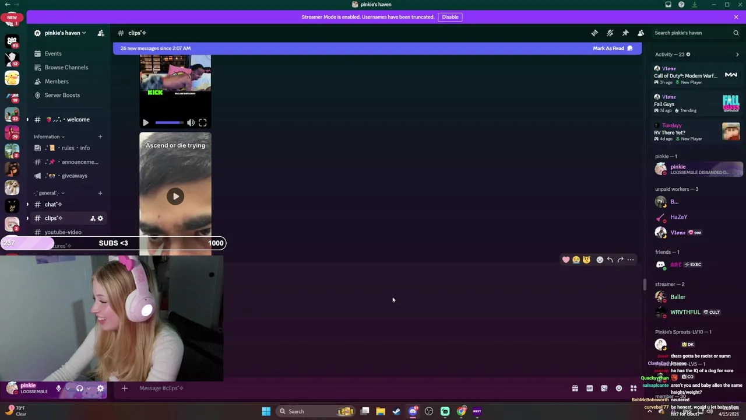This screenshot has height=420, width=746.
Task: Disable Streamer Mode via Disable button
Action: coord(450,17)
